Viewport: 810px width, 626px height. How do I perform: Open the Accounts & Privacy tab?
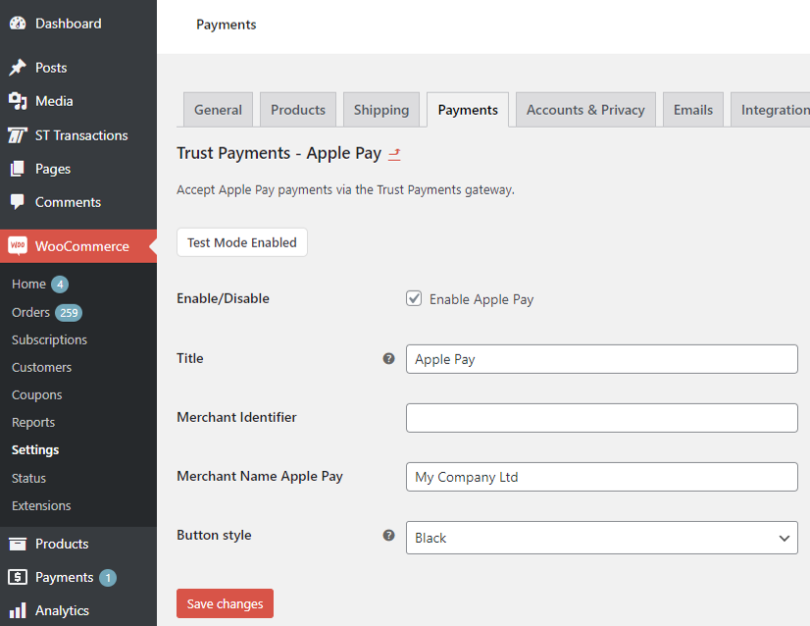585,110
